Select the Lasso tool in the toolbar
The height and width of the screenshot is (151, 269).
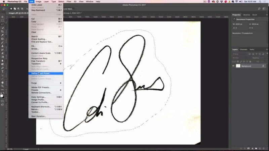point(2,24)
